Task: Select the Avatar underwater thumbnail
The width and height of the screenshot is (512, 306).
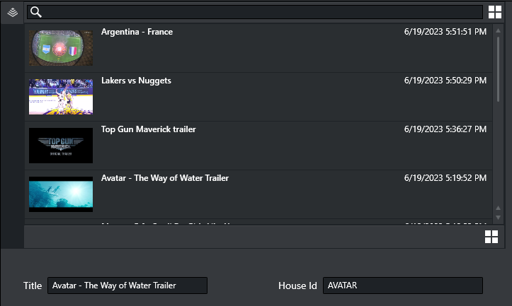Action: pyautogui.click(x=61, y=194)
